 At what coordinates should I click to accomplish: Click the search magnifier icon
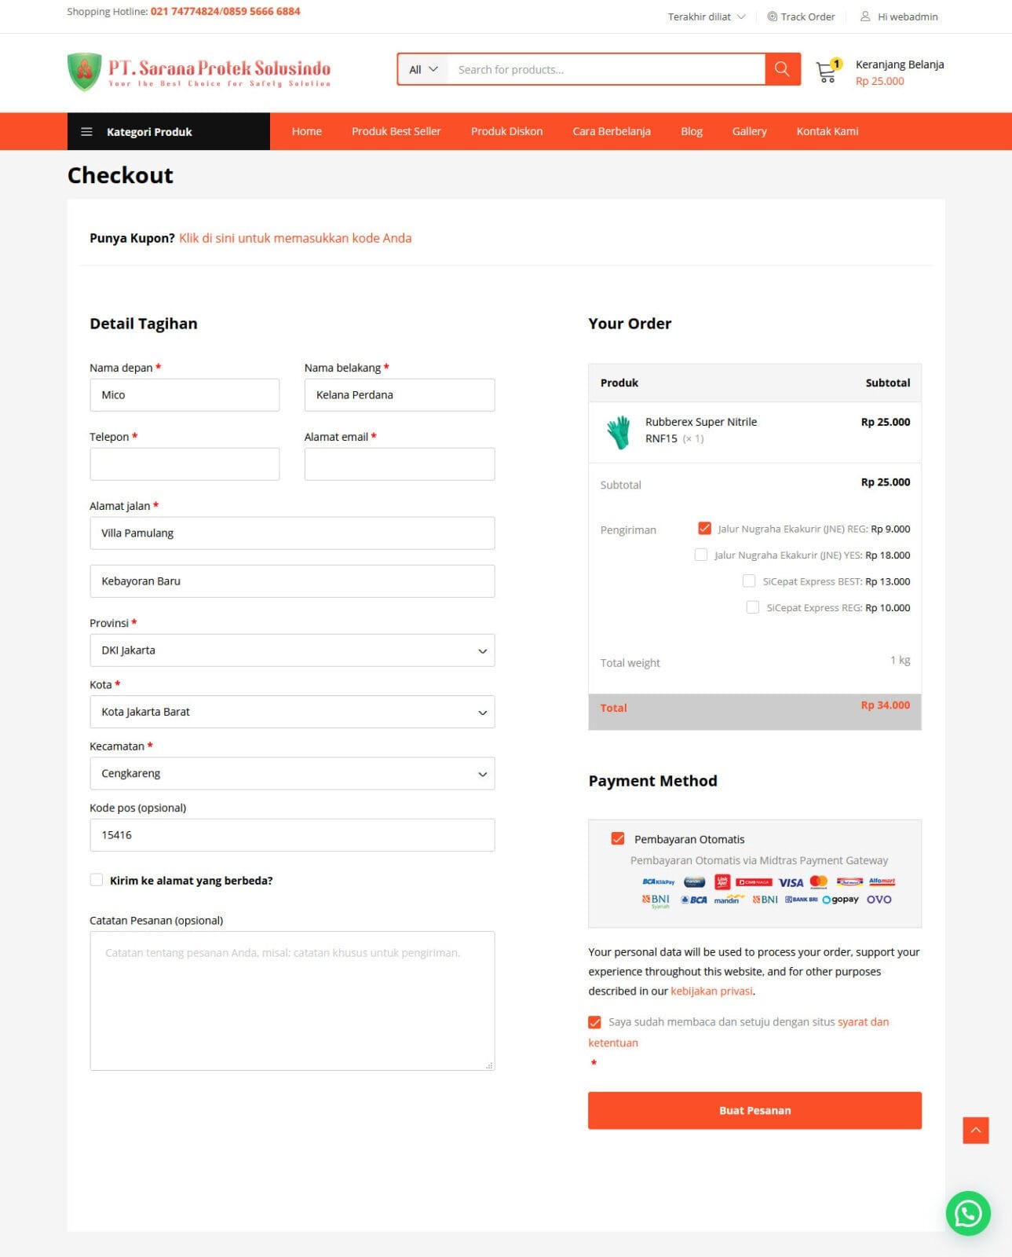tap(782, 69)
